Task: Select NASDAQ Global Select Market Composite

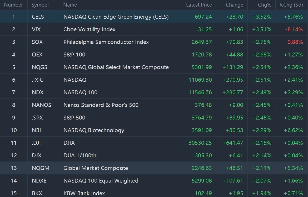Action: pos(116,67)
